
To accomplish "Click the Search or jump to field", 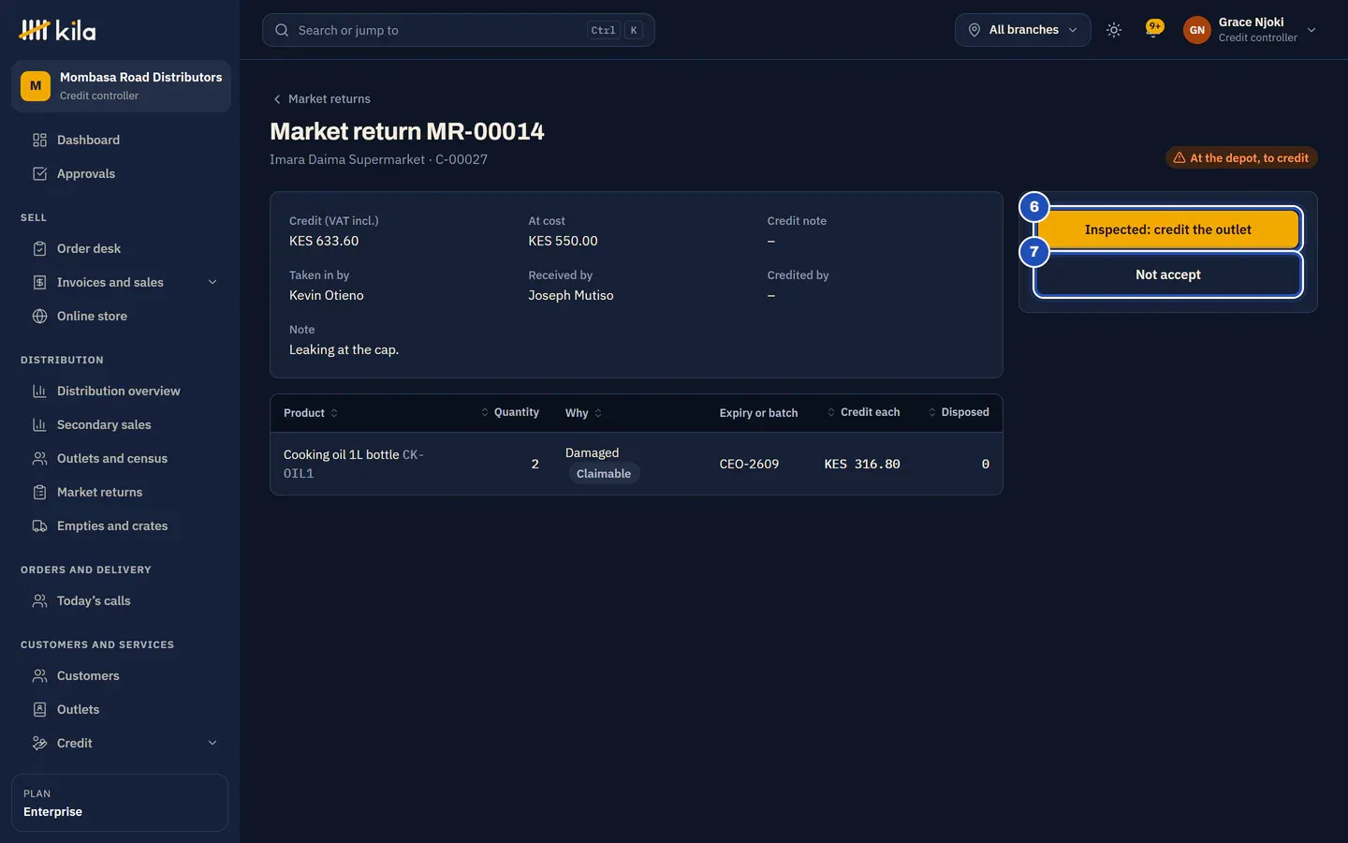I will pos(459,30).
